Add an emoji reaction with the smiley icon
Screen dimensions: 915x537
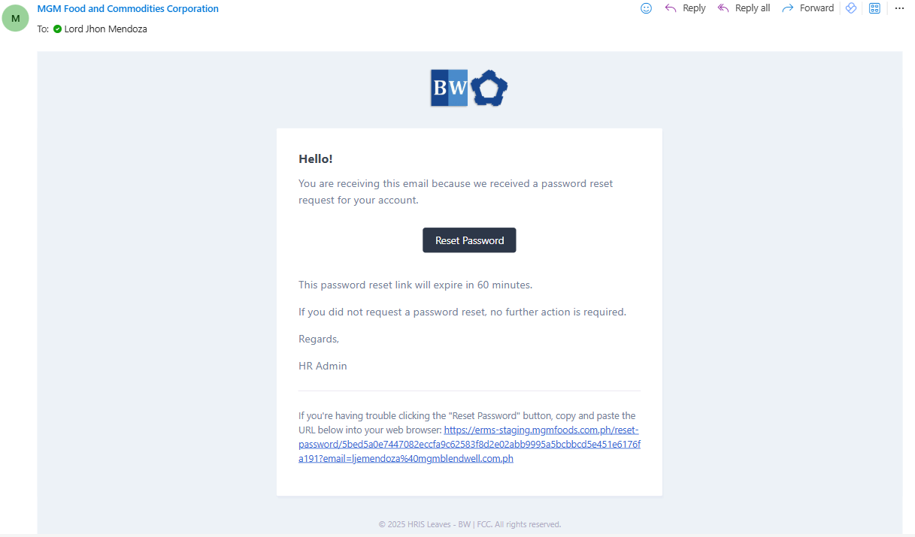coord(646,8)
